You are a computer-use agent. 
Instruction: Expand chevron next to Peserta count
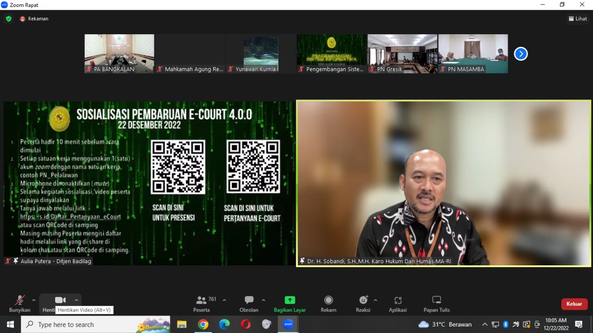pyautogui.click(x=224, y=300)
